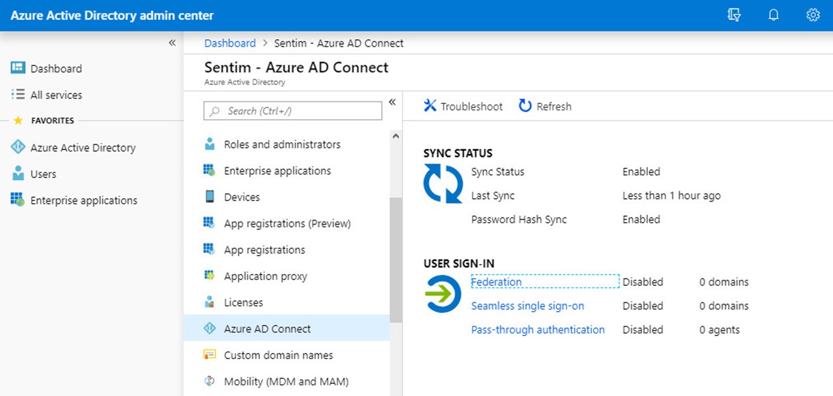Viewport: 833px width, 396px height.
Task: Focus the Search (Ctrl+/) field
Action: (293, 111)
